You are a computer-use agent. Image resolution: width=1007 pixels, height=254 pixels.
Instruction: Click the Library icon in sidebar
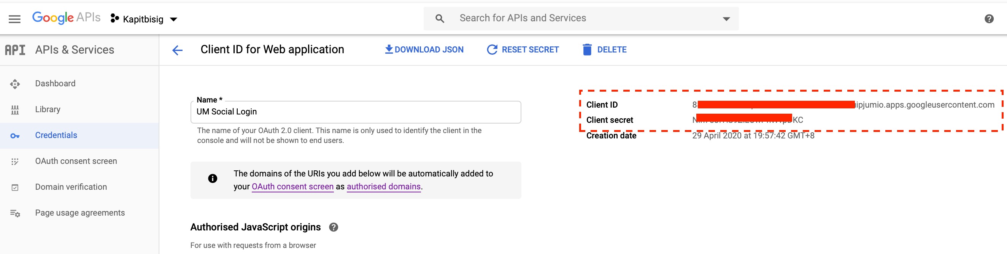click(15, 110)
